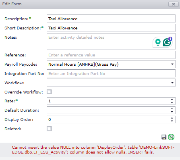The width and height of the screenshot is (180, 160).
Task: Click the Integration Part No field
Action: coord(111,73)
